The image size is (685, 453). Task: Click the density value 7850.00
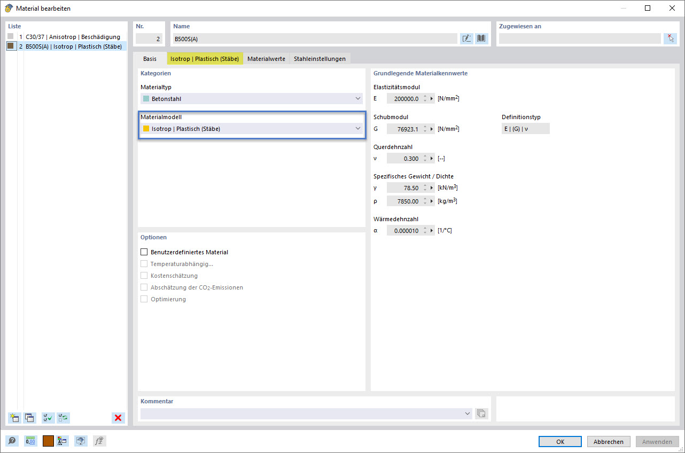point(404,201)
